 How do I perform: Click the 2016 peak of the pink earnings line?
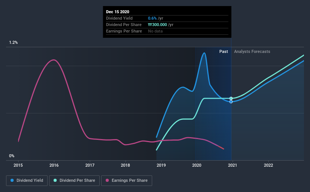54,60
